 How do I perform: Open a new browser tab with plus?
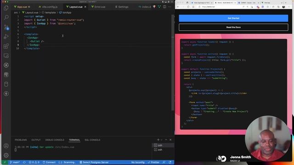pos(286,3)
